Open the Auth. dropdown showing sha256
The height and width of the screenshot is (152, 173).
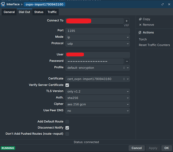tap(98, 98)
